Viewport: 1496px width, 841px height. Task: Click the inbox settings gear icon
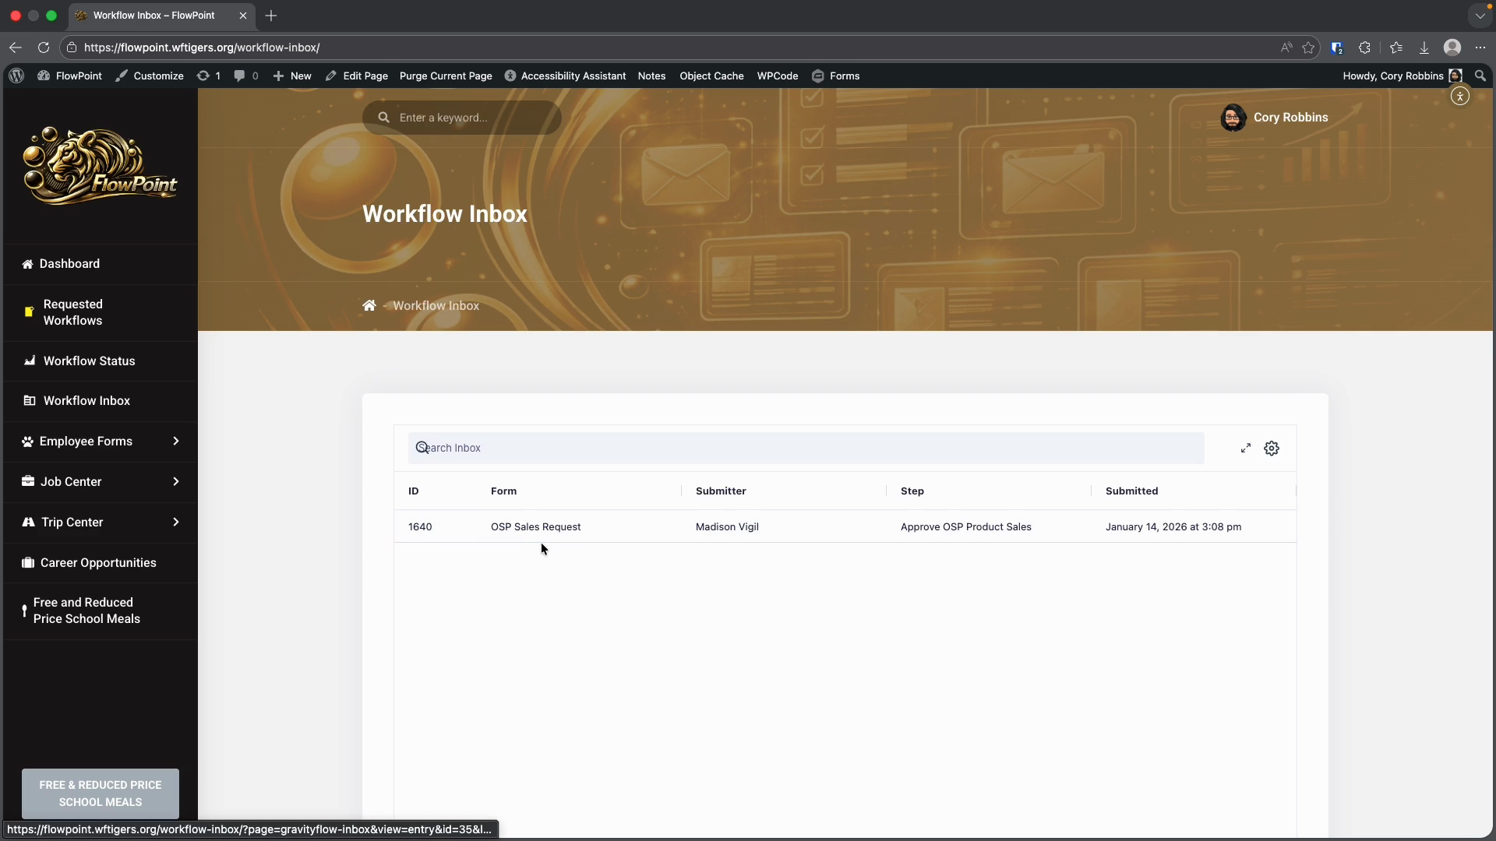(1272, 449)
